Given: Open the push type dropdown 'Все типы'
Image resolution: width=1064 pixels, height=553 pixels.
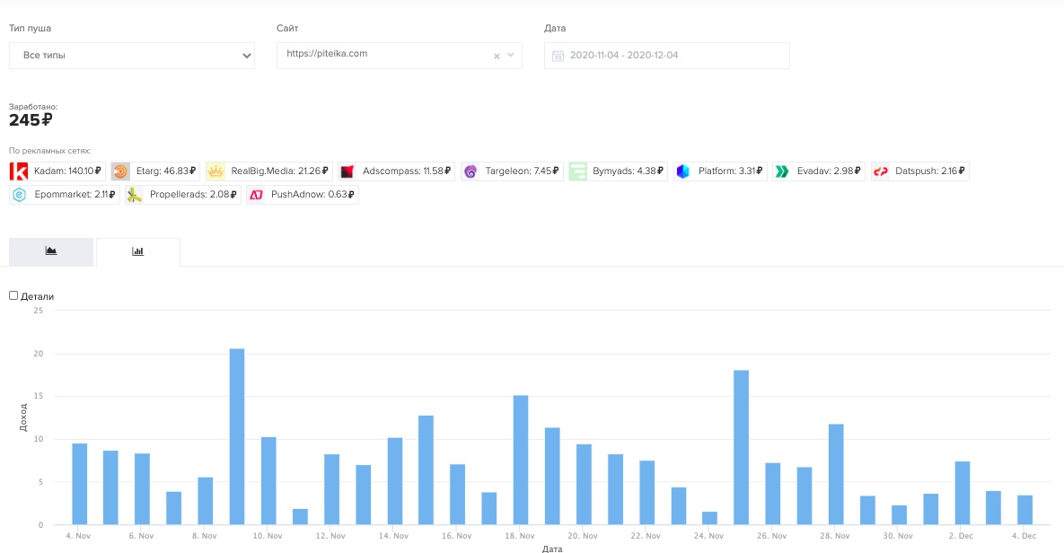Looking at the screenshot, I should tap(132, 56).
